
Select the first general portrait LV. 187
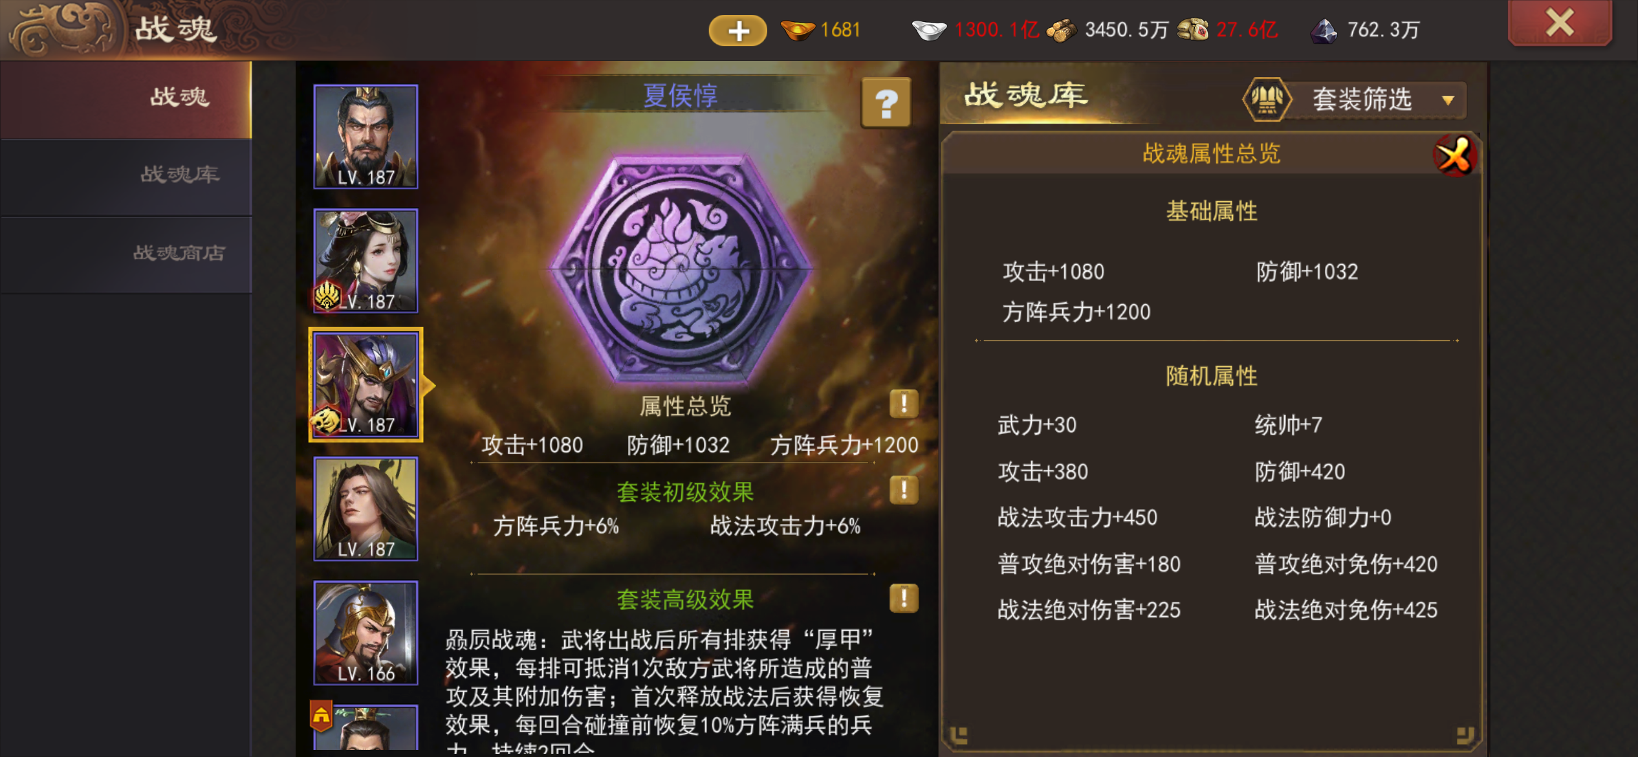pos(366,137)
